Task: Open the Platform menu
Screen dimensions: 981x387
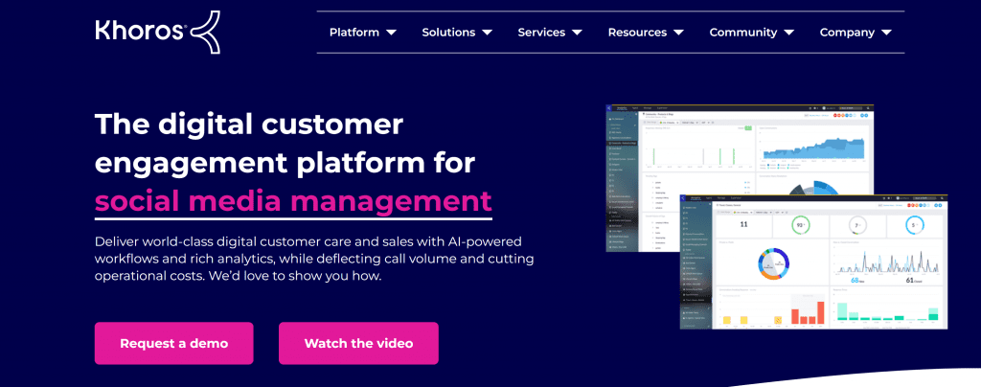Action: (x=354, y=33)
